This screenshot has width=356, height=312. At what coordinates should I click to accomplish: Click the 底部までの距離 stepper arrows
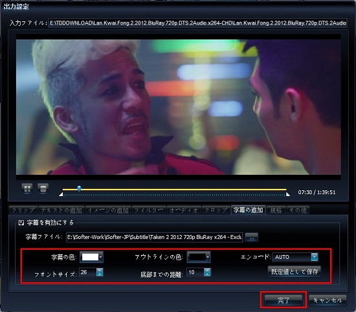click(x=207, y=272)
